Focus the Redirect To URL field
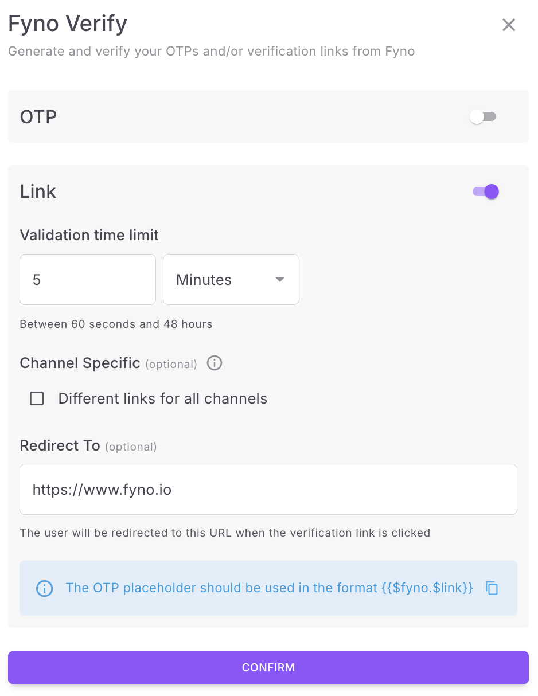Viewport: 538px width, 696px height. [x=268, y=490]
